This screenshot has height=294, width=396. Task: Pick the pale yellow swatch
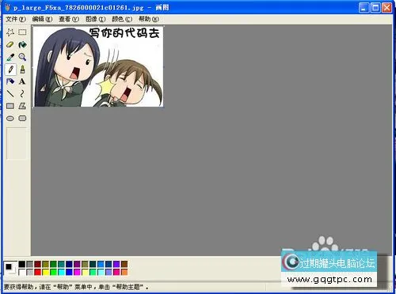85,272
